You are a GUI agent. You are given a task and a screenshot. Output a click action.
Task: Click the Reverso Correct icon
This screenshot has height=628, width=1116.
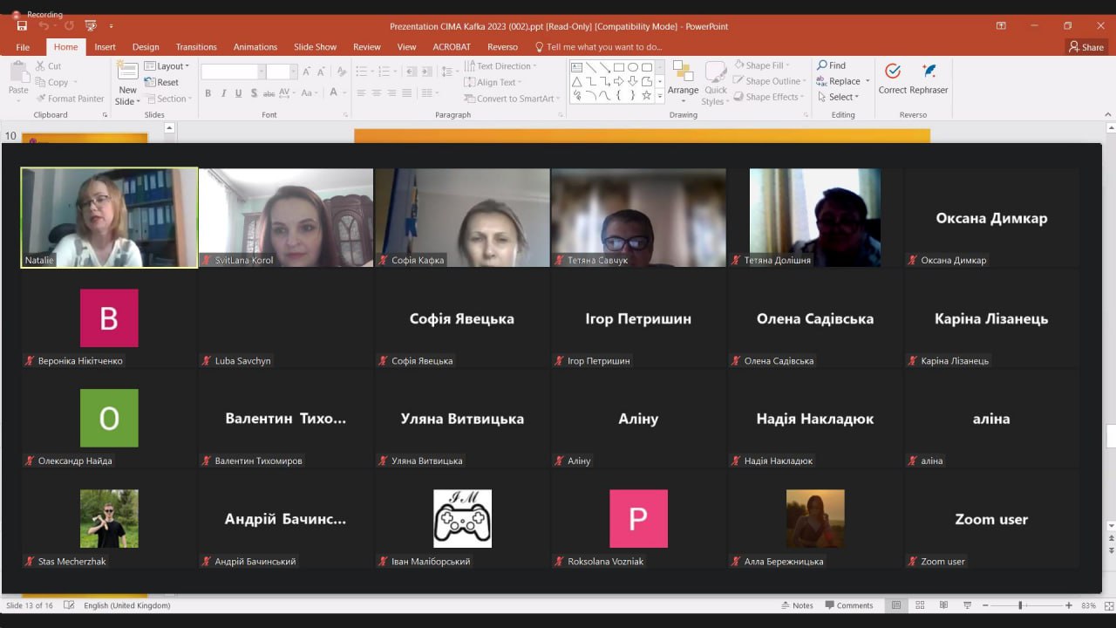coord(892,78)
